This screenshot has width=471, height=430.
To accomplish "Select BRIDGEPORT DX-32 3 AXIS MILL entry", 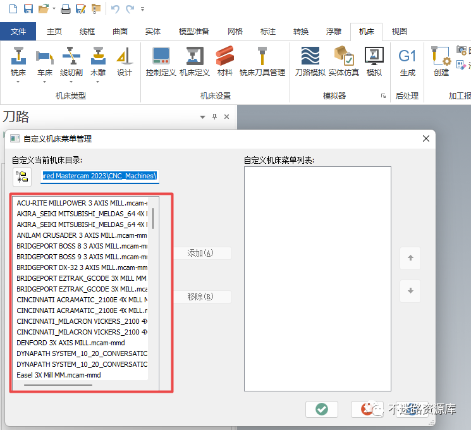I will [82, 267].
